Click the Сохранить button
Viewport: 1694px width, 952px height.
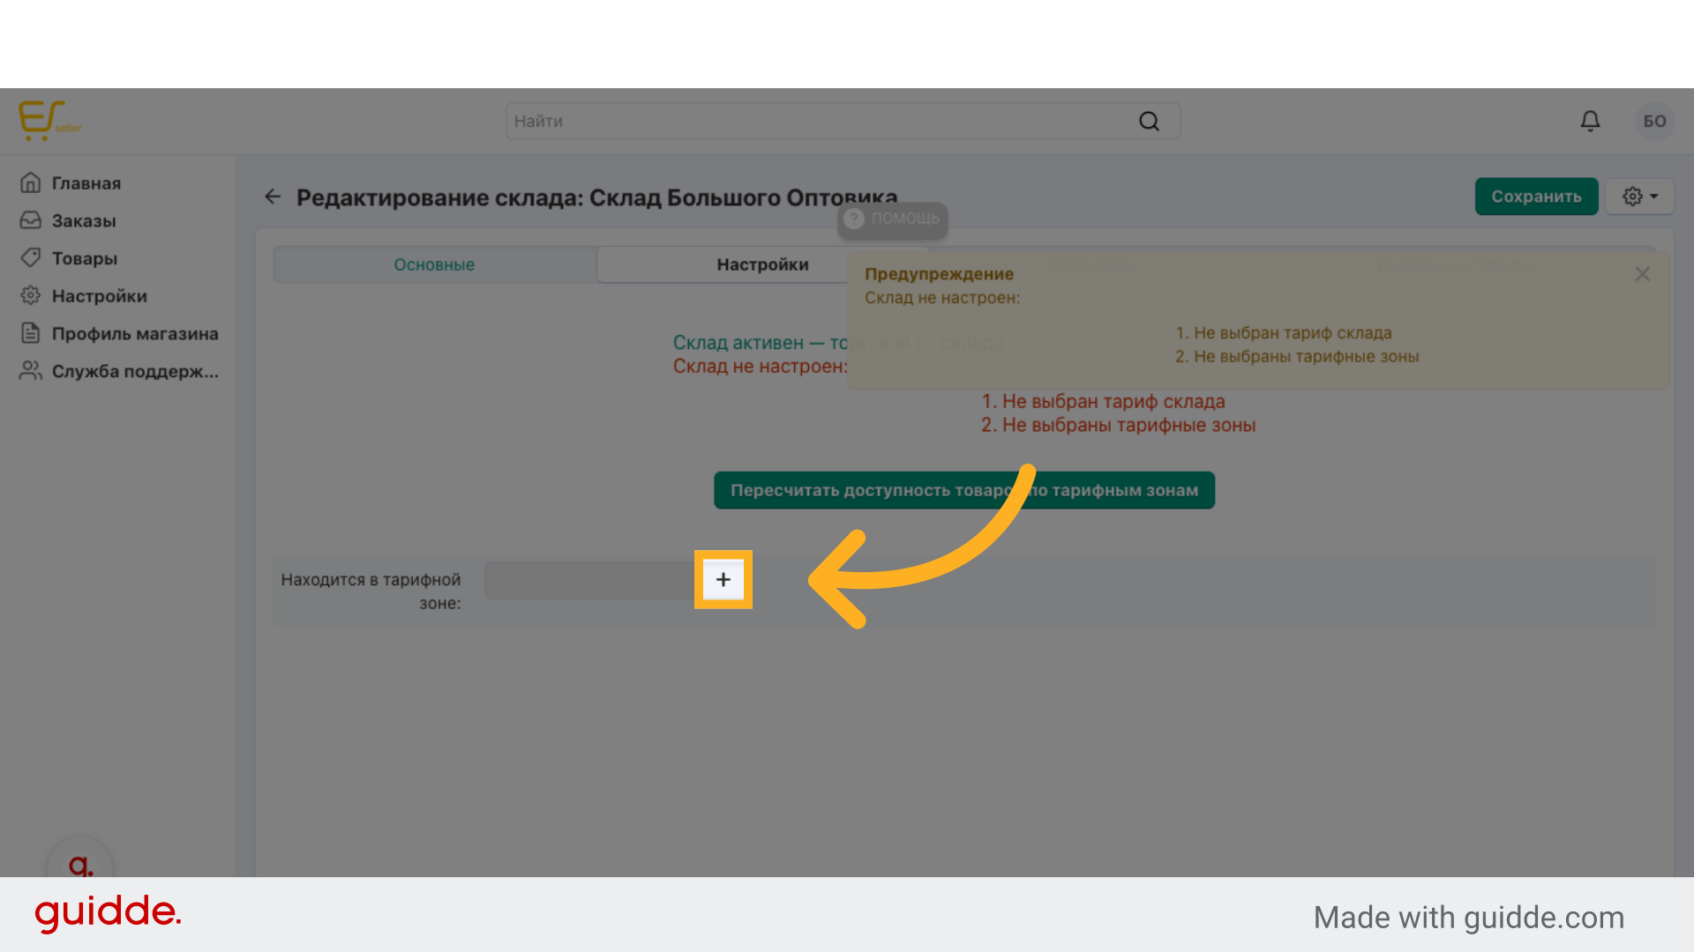tap(1535, 197)
